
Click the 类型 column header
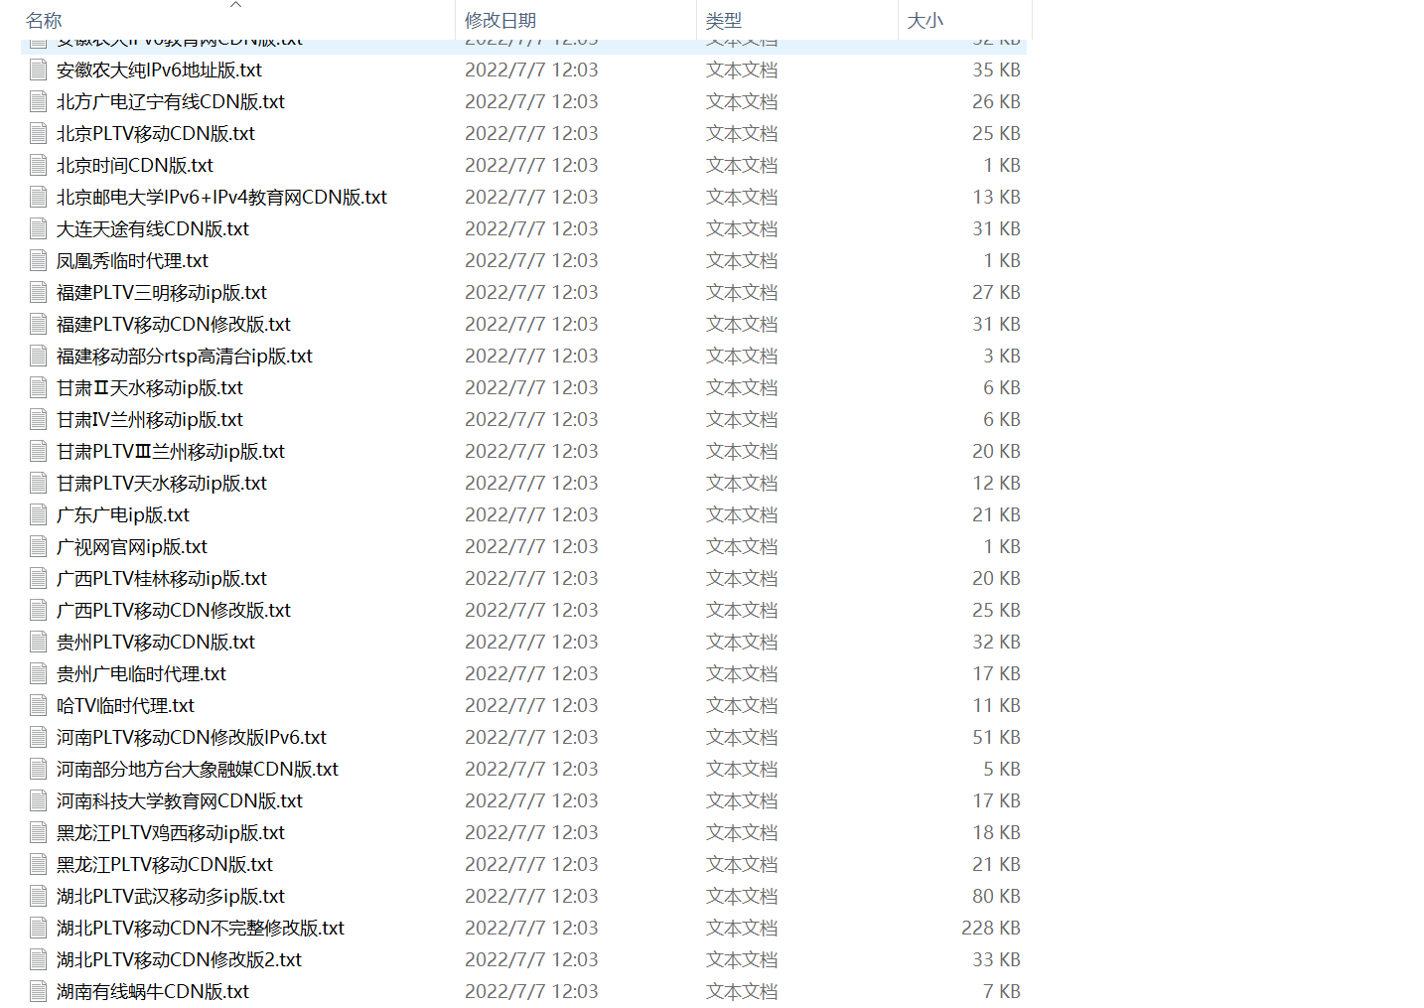click(x=724, y=21)
